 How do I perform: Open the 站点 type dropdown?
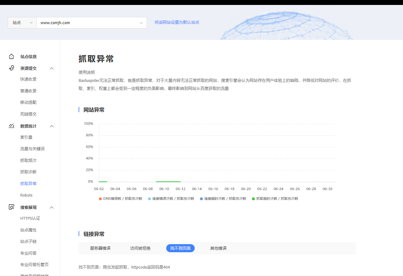22,23
